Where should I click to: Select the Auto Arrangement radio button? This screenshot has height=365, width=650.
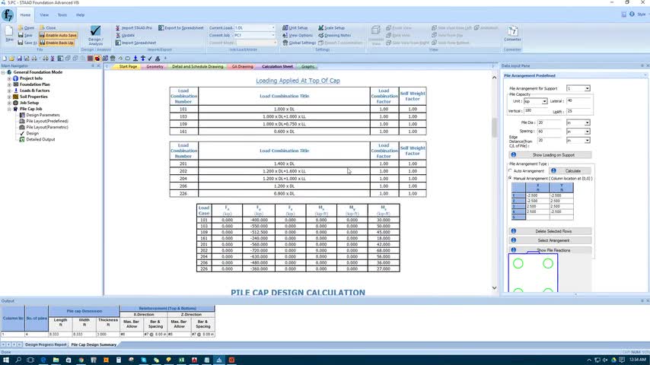510,170
